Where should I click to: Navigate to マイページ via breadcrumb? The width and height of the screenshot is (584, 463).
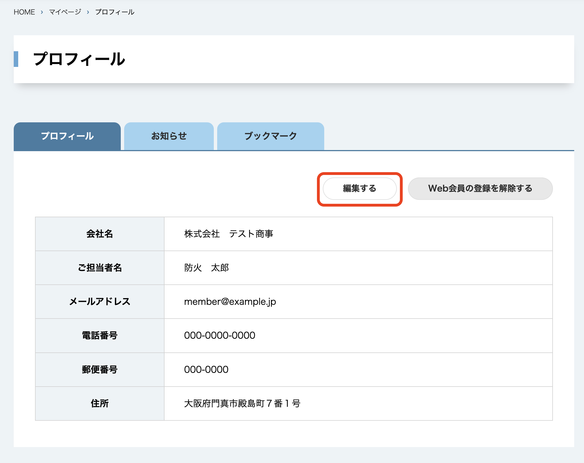(65, 12)
